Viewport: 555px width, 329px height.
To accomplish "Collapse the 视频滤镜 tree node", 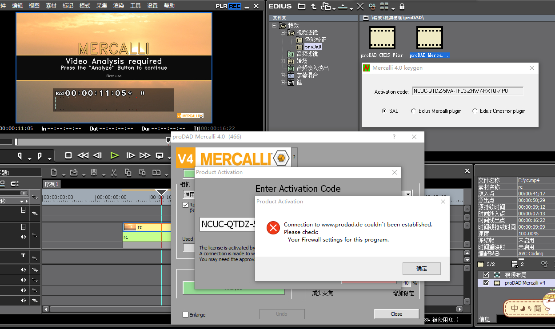I will pos(283,33).
